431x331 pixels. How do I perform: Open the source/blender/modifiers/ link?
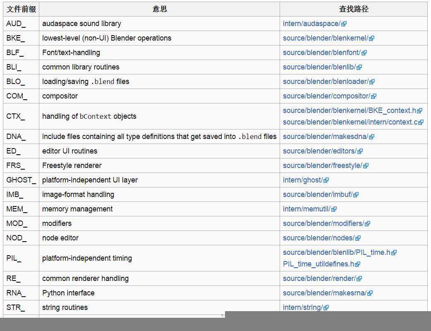(323, 223)
